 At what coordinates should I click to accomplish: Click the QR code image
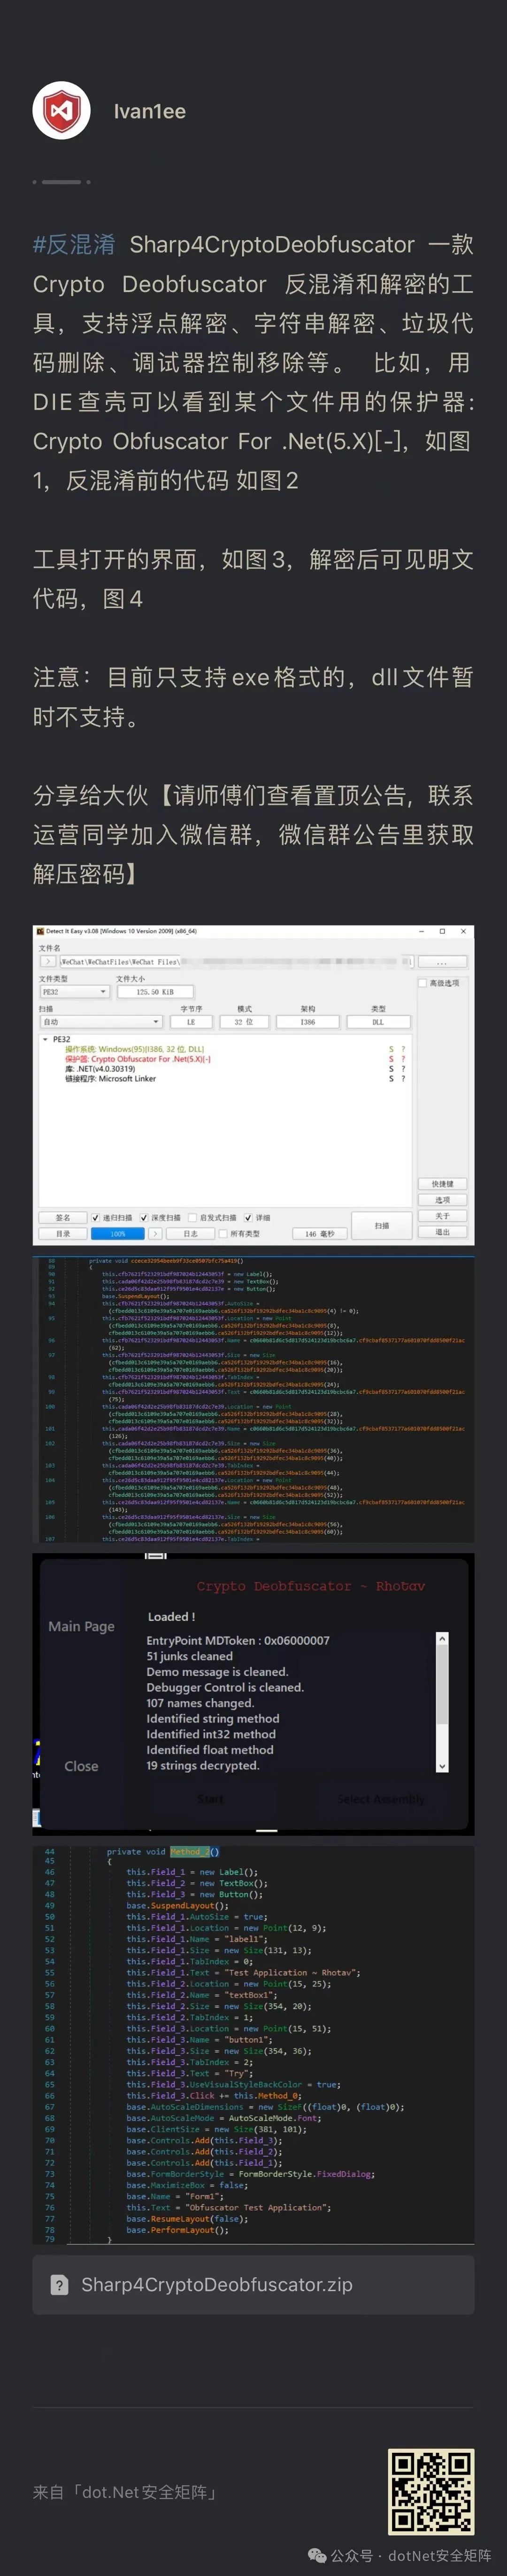tap(431, 2492)
